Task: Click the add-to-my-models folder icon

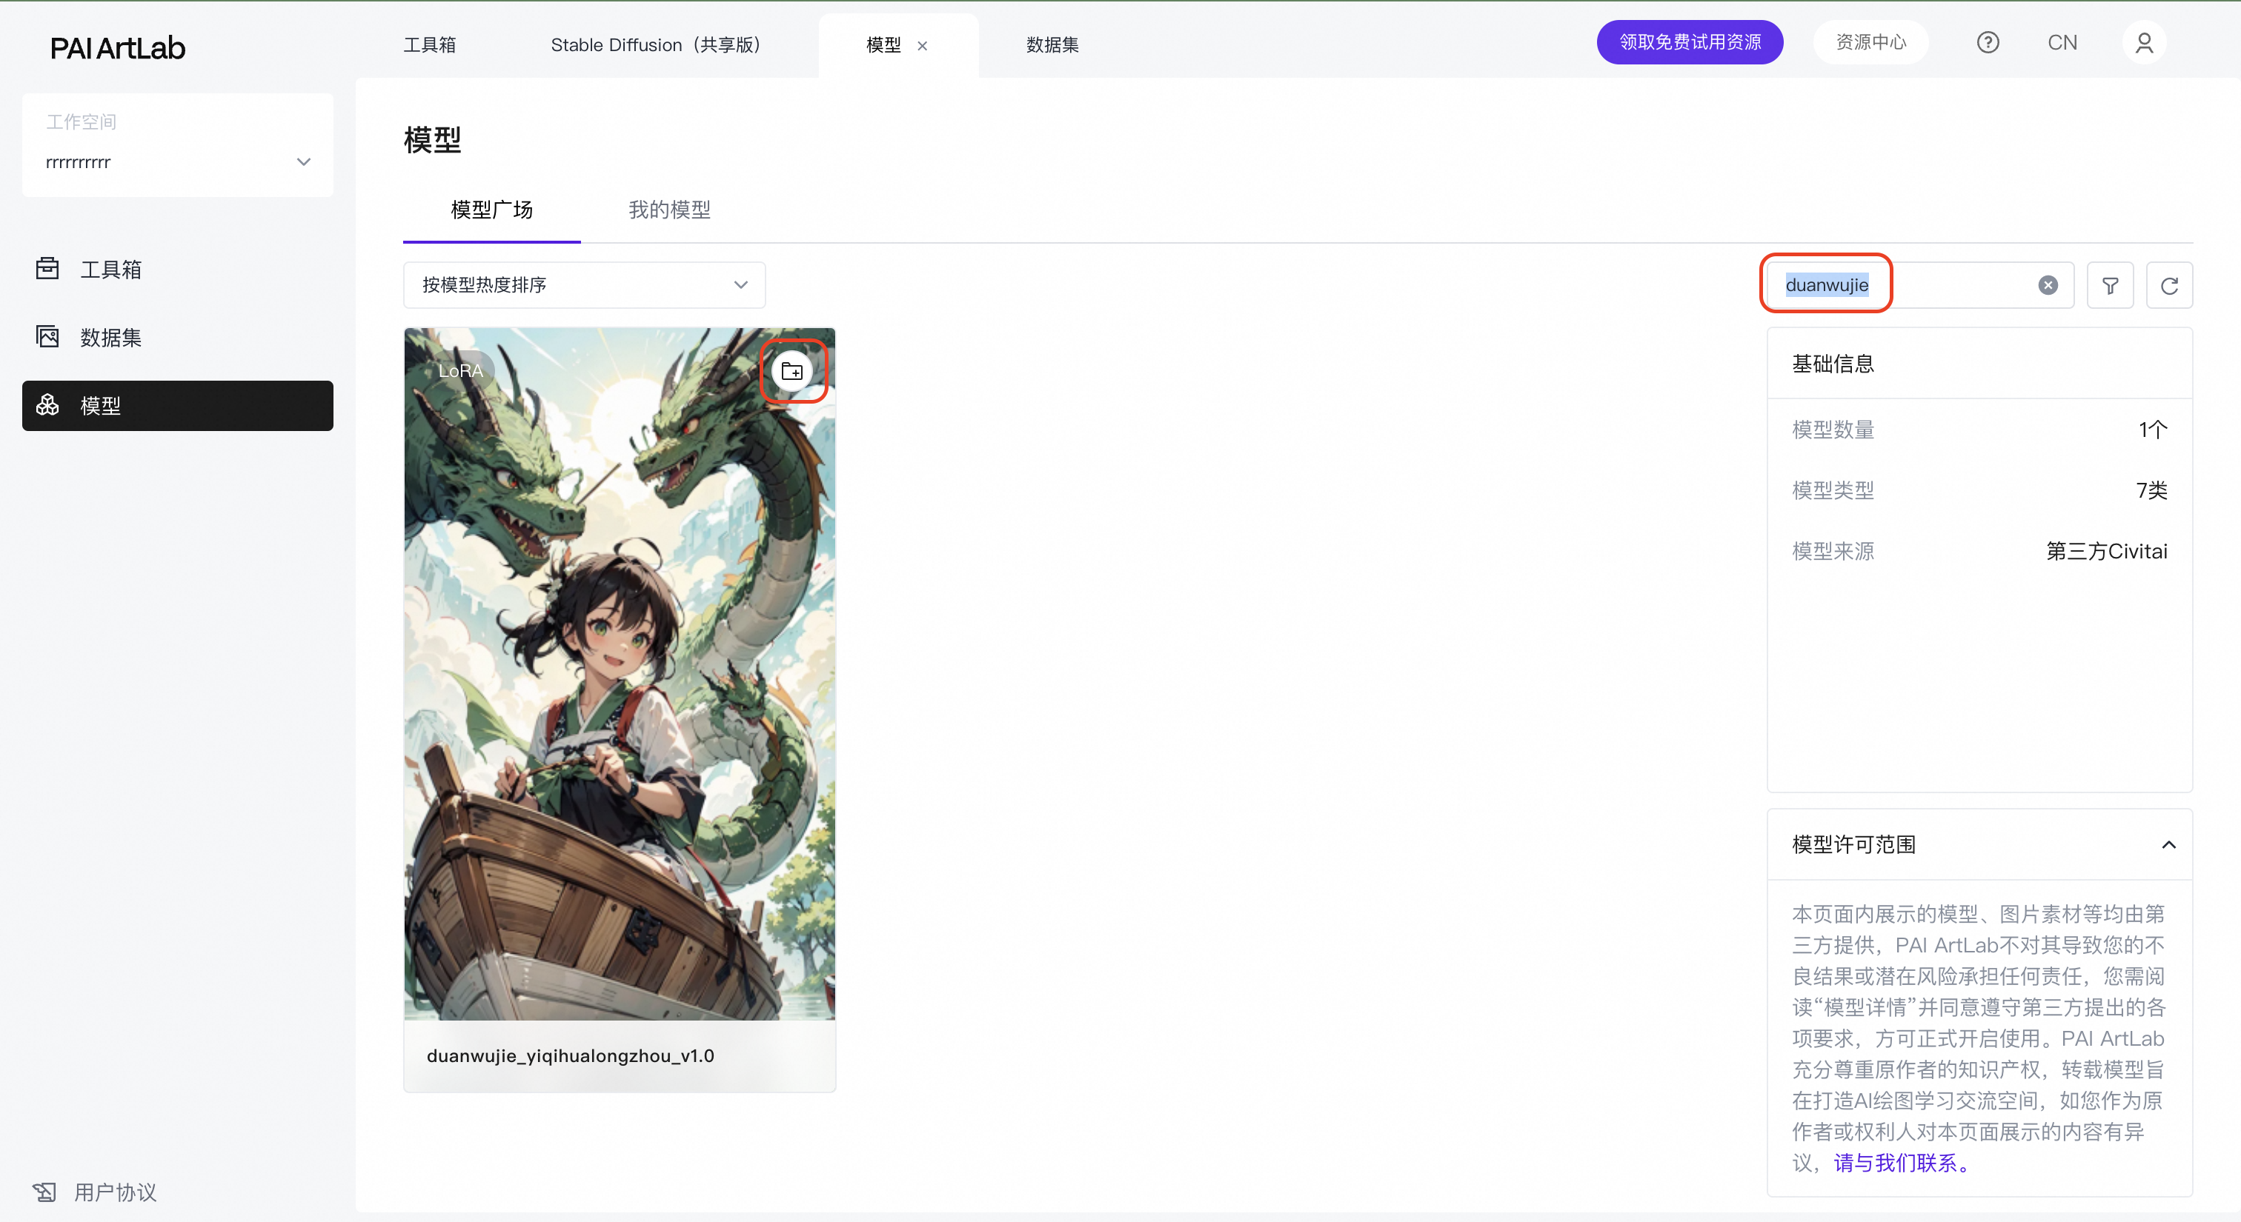Action: tap(791, 371)
